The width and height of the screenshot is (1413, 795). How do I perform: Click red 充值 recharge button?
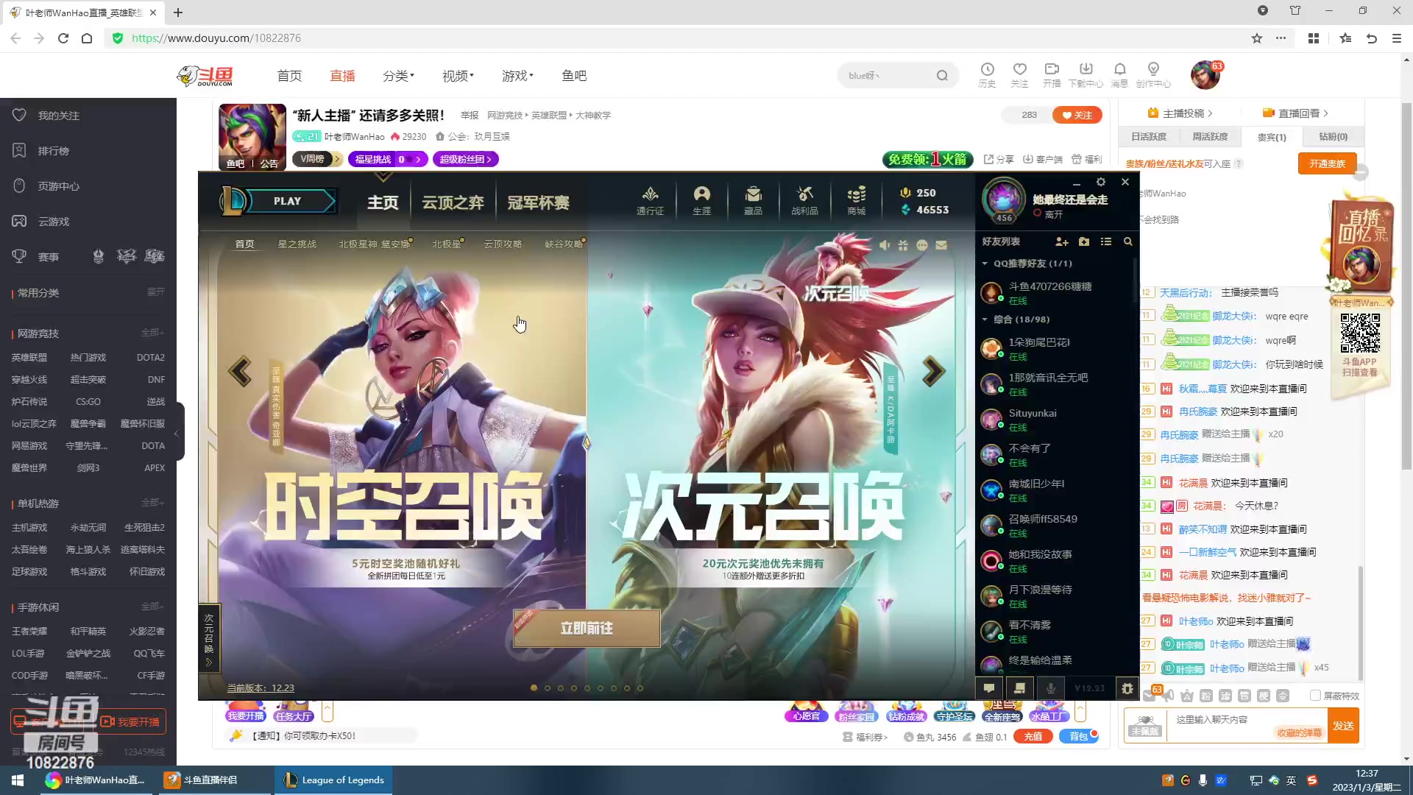click(x=1033, y=736)
